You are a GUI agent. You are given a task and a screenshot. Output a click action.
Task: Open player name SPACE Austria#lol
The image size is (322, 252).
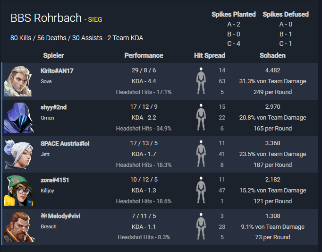pos(65,144)
